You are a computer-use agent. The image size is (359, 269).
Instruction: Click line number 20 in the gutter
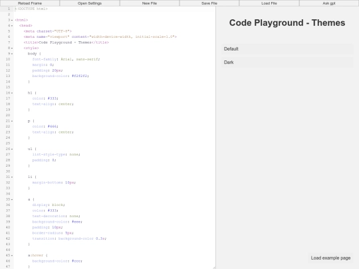(8, 115)
